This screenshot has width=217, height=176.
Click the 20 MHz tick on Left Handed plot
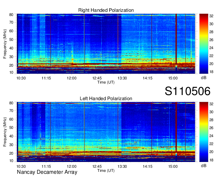[11, 153]
